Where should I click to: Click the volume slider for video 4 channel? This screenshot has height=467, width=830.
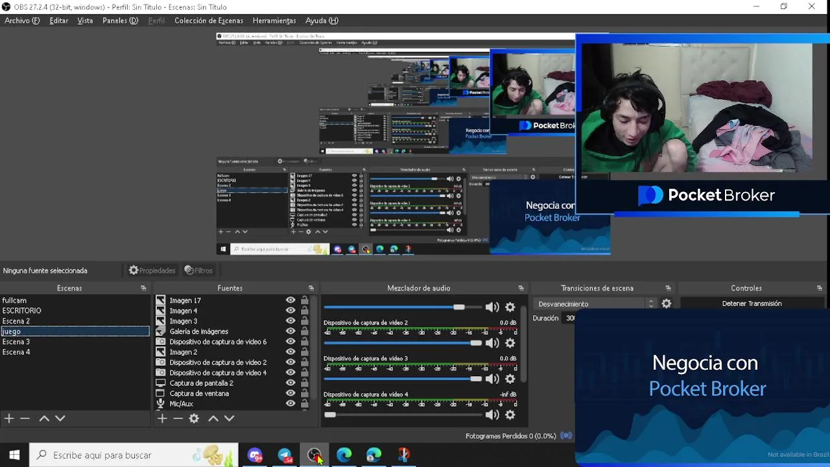(x=403, y=414)
